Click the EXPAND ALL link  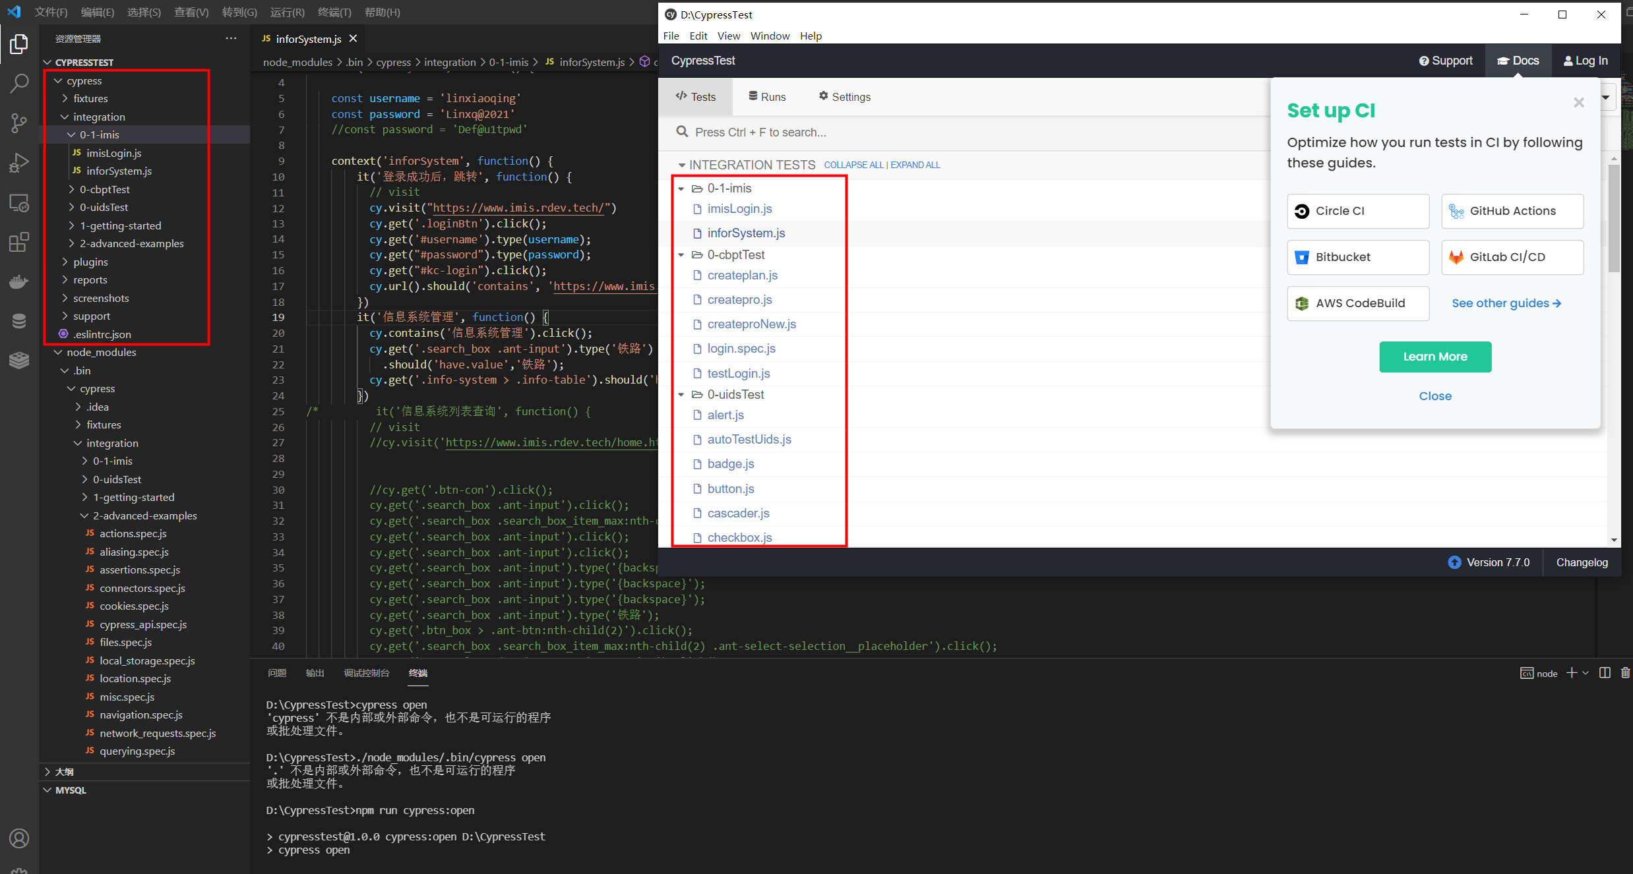[915, 165]
